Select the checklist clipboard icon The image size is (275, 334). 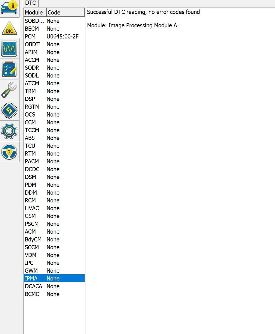9,69
